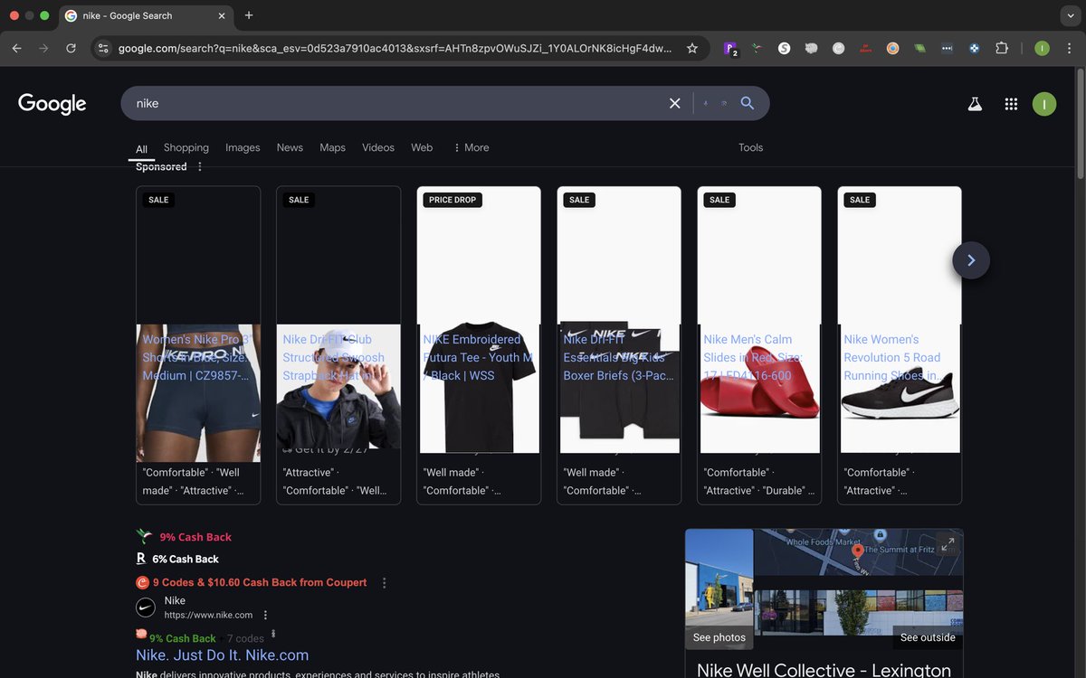Switch to the Shopping tab
Image resolution: width=1086 pixels, height=678 pixels.
pos(186,147)
